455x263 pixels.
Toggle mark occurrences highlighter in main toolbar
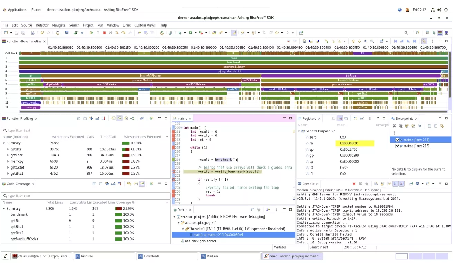pos(234,33)
